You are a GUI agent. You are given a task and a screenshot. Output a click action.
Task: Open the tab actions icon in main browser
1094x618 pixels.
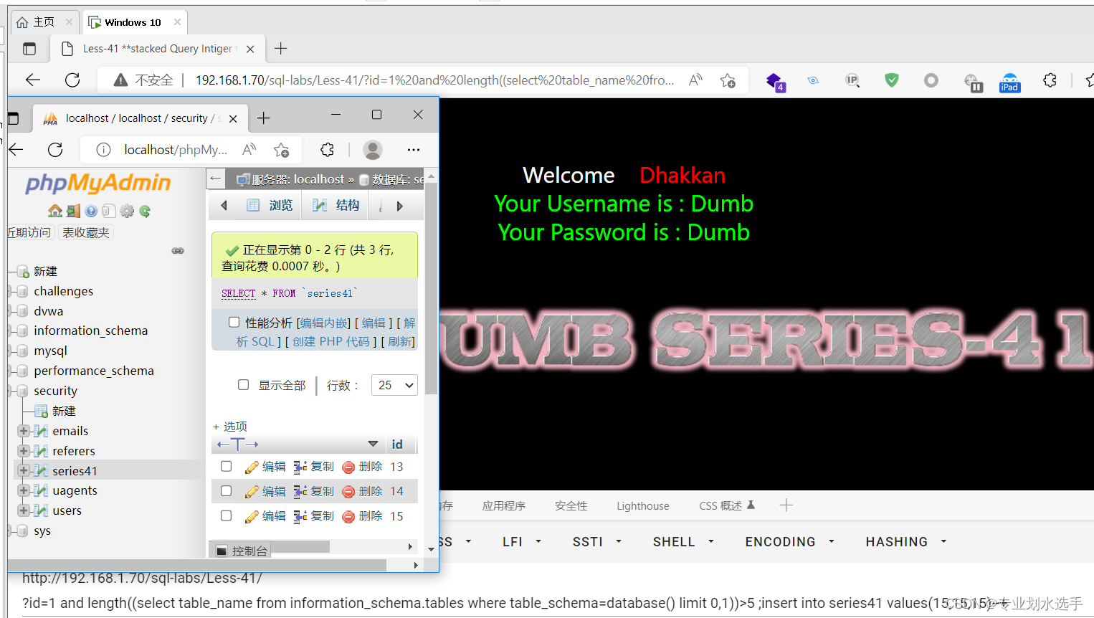[29, 49]
